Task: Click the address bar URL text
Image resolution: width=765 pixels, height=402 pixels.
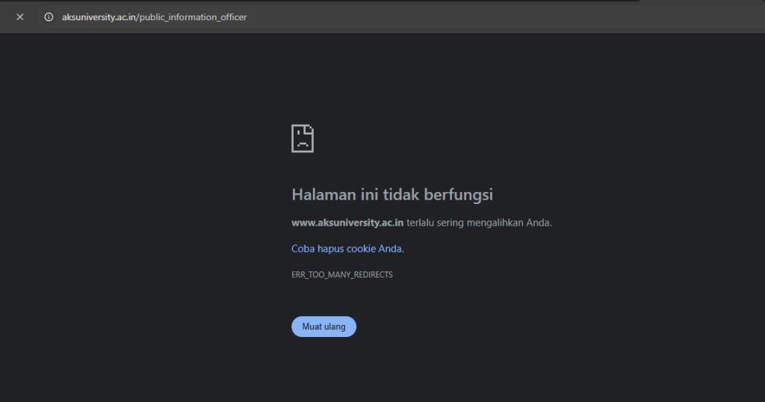Action: coord(154,17)
